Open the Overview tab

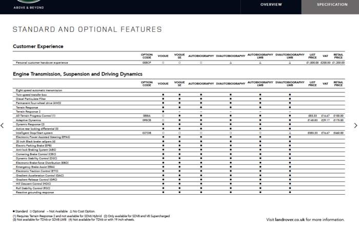point(271,5)
